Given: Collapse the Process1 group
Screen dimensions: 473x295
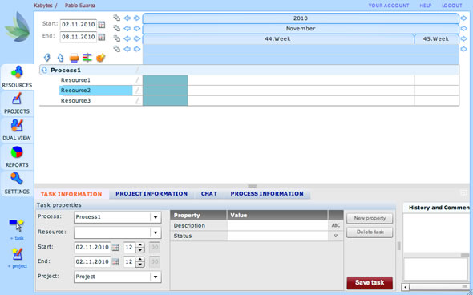Looking at the screenshot, I should [44, 70].
